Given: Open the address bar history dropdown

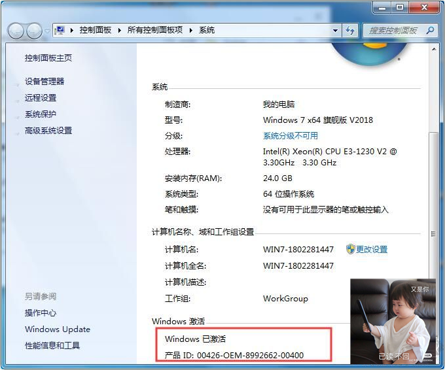Looking at the screenshot, I should click(336, 31).
